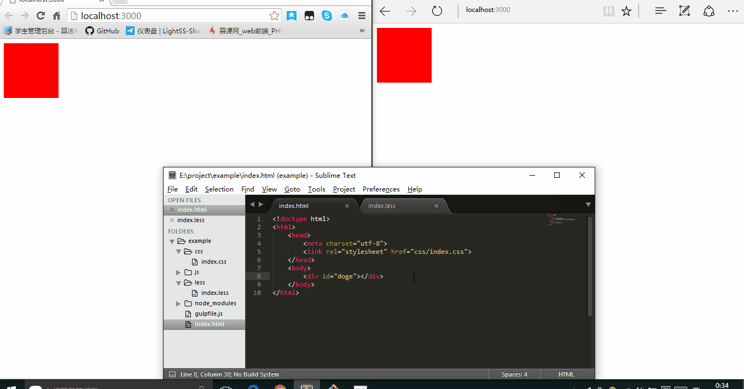
Task: Click Edge's refresh icon
Action: [437, 11]
